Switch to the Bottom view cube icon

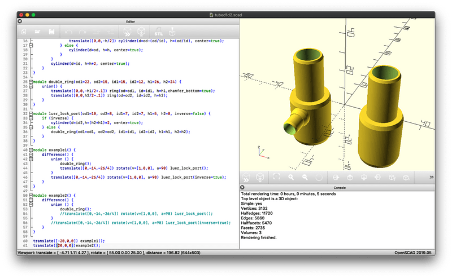[364, 178]
